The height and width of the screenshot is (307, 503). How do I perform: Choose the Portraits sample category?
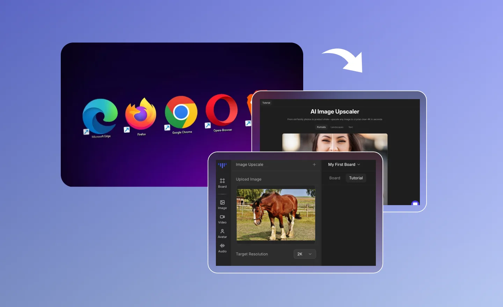click(321, 127)
